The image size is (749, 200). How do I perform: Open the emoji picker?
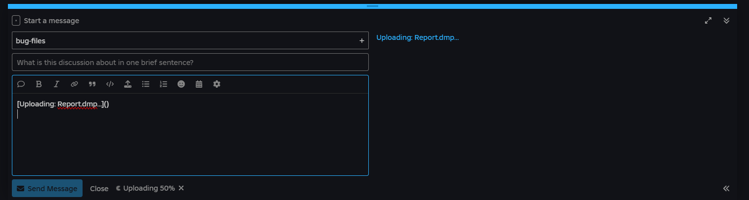click(181, 84)
